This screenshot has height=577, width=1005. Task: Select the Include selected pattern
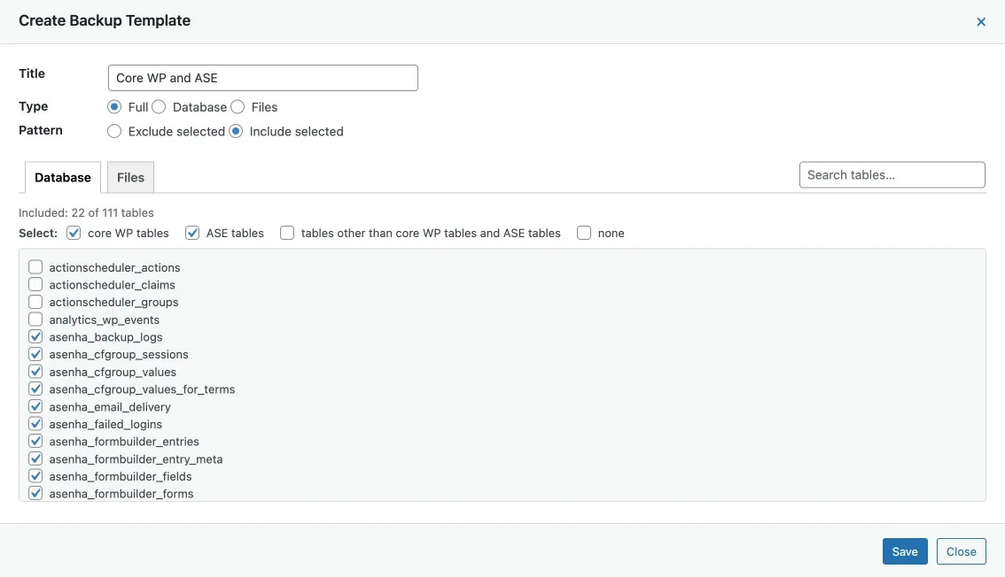pos(236,131)
